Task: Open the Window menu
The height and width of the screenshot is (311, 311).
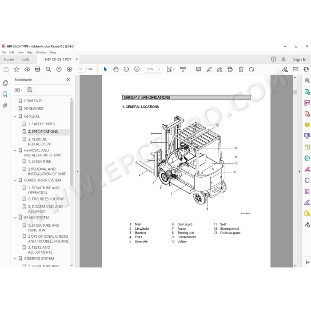Action: click(x=41, y=52)
